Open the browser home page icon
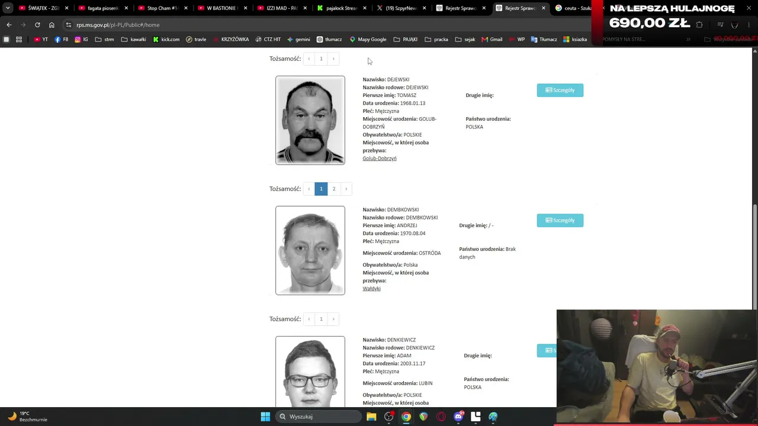Image resolution: width=758 pixels, height=426 pixels. click(x=52, y=25)
